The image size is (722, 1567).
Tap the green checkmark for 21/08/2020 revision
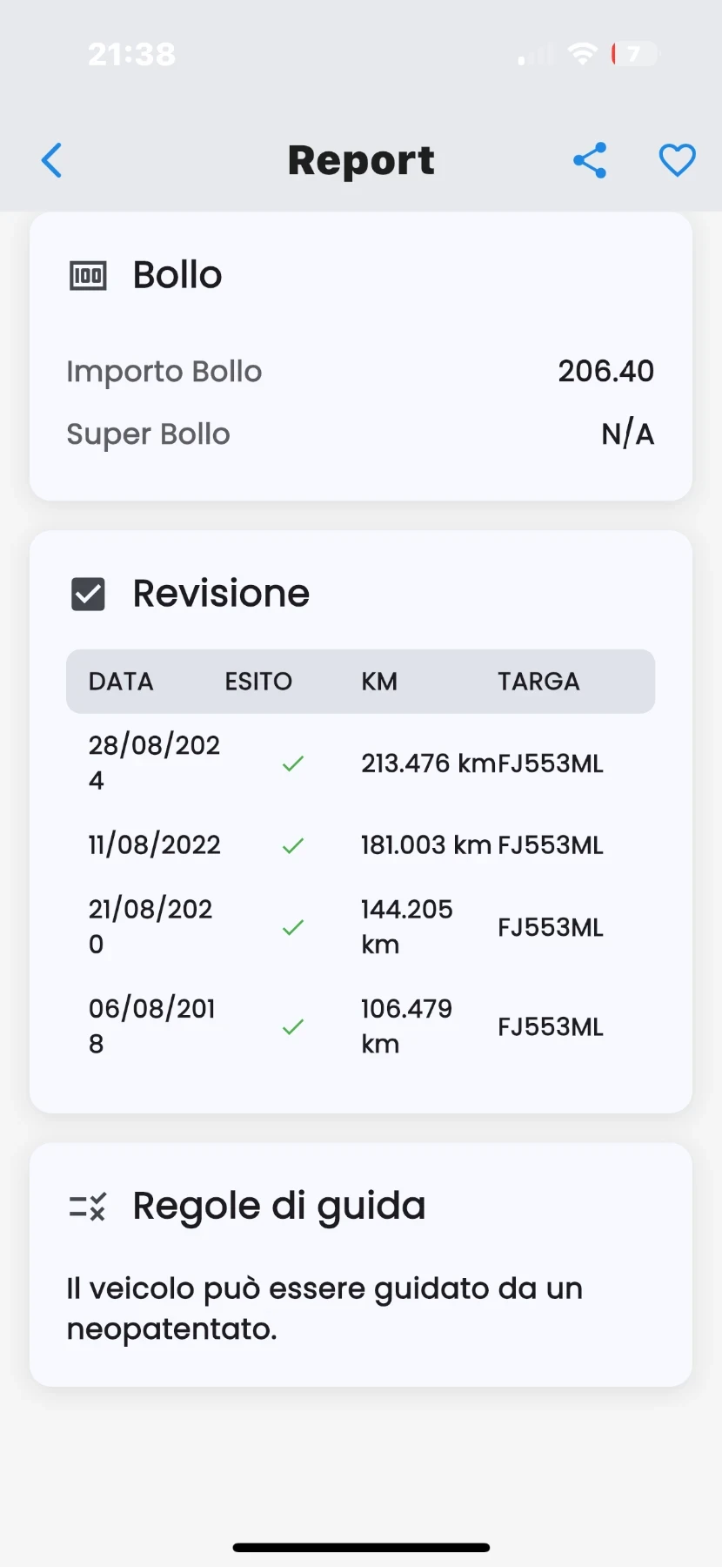[293, 927]
